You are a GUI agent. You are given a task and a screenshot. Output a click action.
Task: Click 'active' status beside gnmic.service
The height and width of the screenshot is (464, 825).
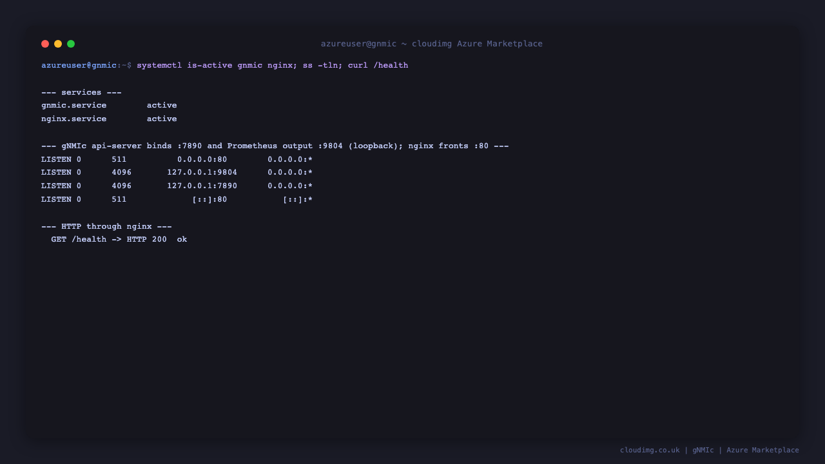[x=162, y=105]
